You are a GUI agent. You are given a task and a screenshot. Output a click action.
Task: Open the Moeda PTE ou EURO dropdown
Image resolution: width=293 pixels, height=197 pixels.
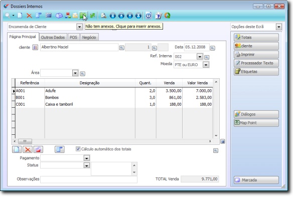tap(206, 65)
